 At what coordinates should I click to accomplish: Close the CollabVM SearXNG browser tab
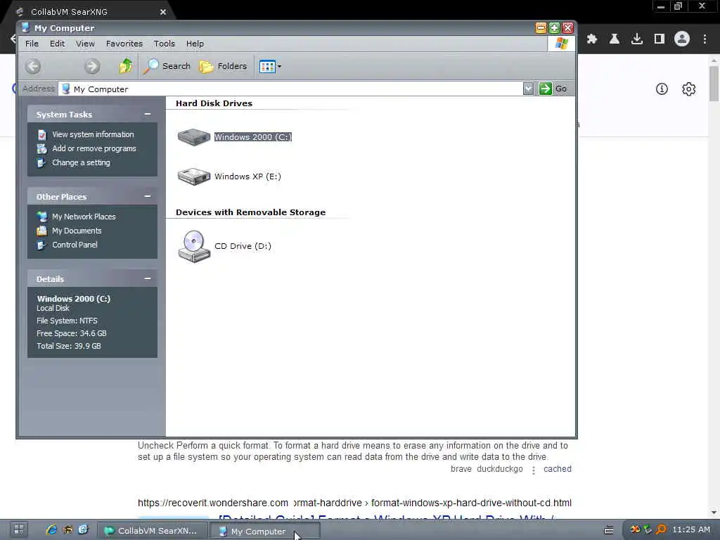tap(163, 12)
